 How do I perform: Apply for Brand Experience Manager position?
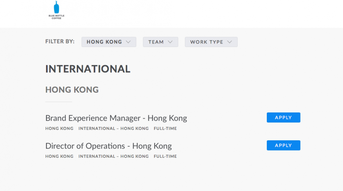(x=283, y=118)
